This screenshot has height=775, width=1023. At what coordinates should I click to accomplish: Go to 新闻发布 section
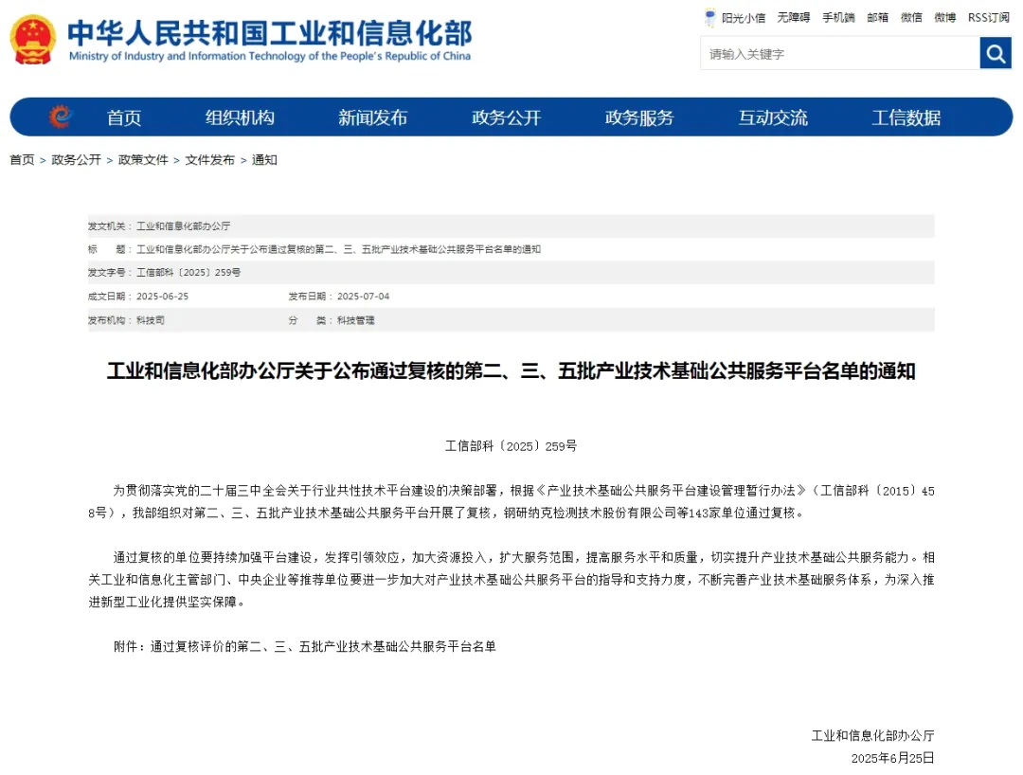pos(372,117)
